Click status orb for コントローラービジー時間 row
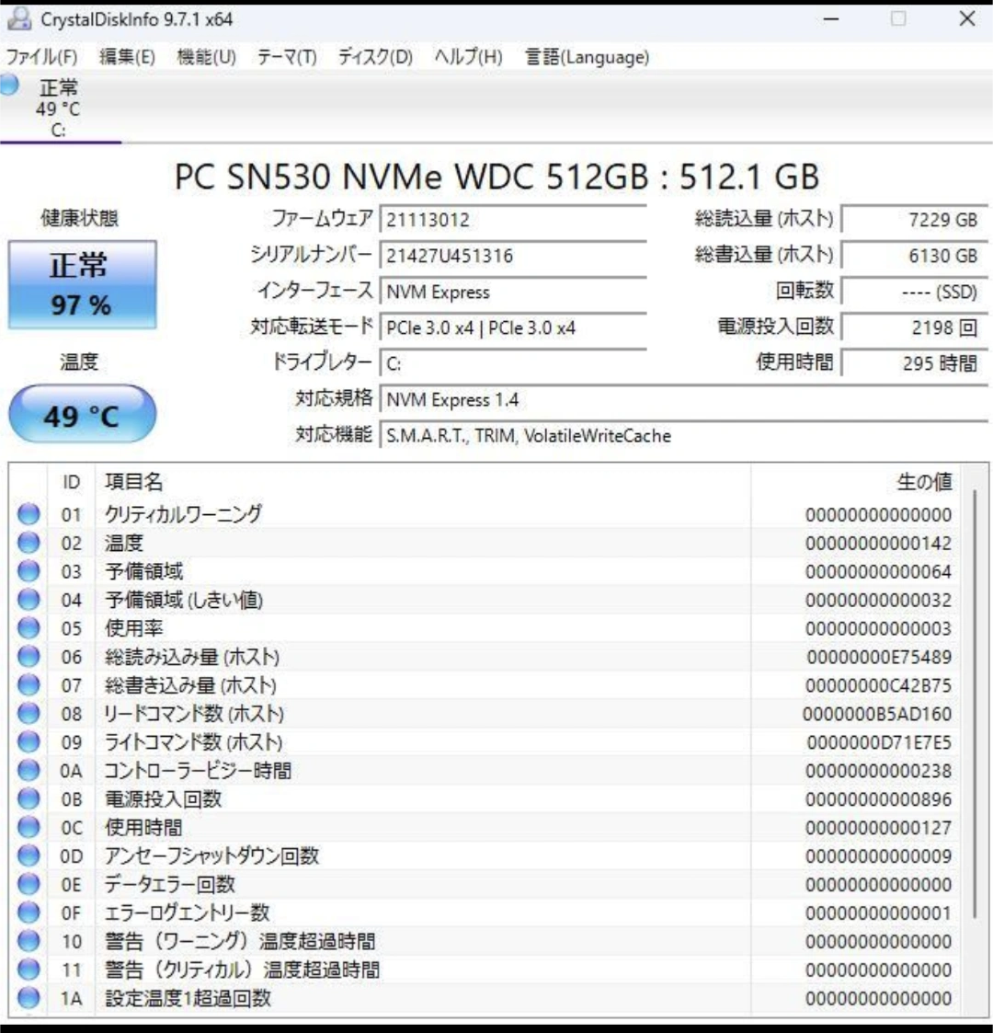993x1033 pixels. (29, 770)
